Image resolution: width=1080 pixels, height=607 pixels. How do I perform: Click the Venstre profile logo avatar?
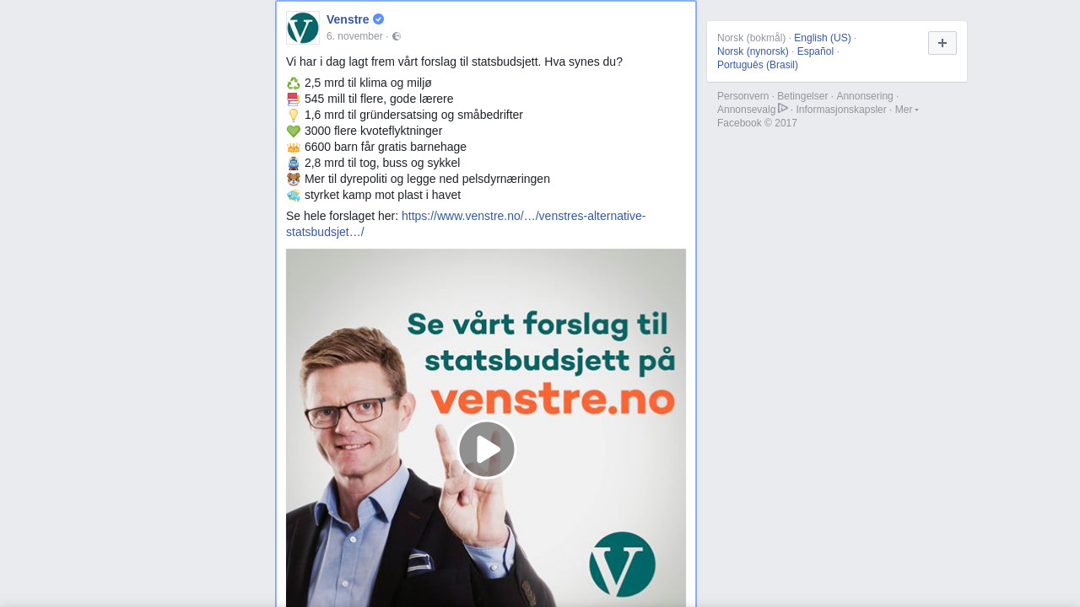pyautogui.click(x=303, y=28)
